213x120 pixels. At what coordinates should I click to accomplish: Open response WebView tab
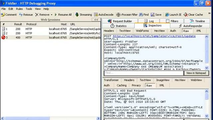196,80
